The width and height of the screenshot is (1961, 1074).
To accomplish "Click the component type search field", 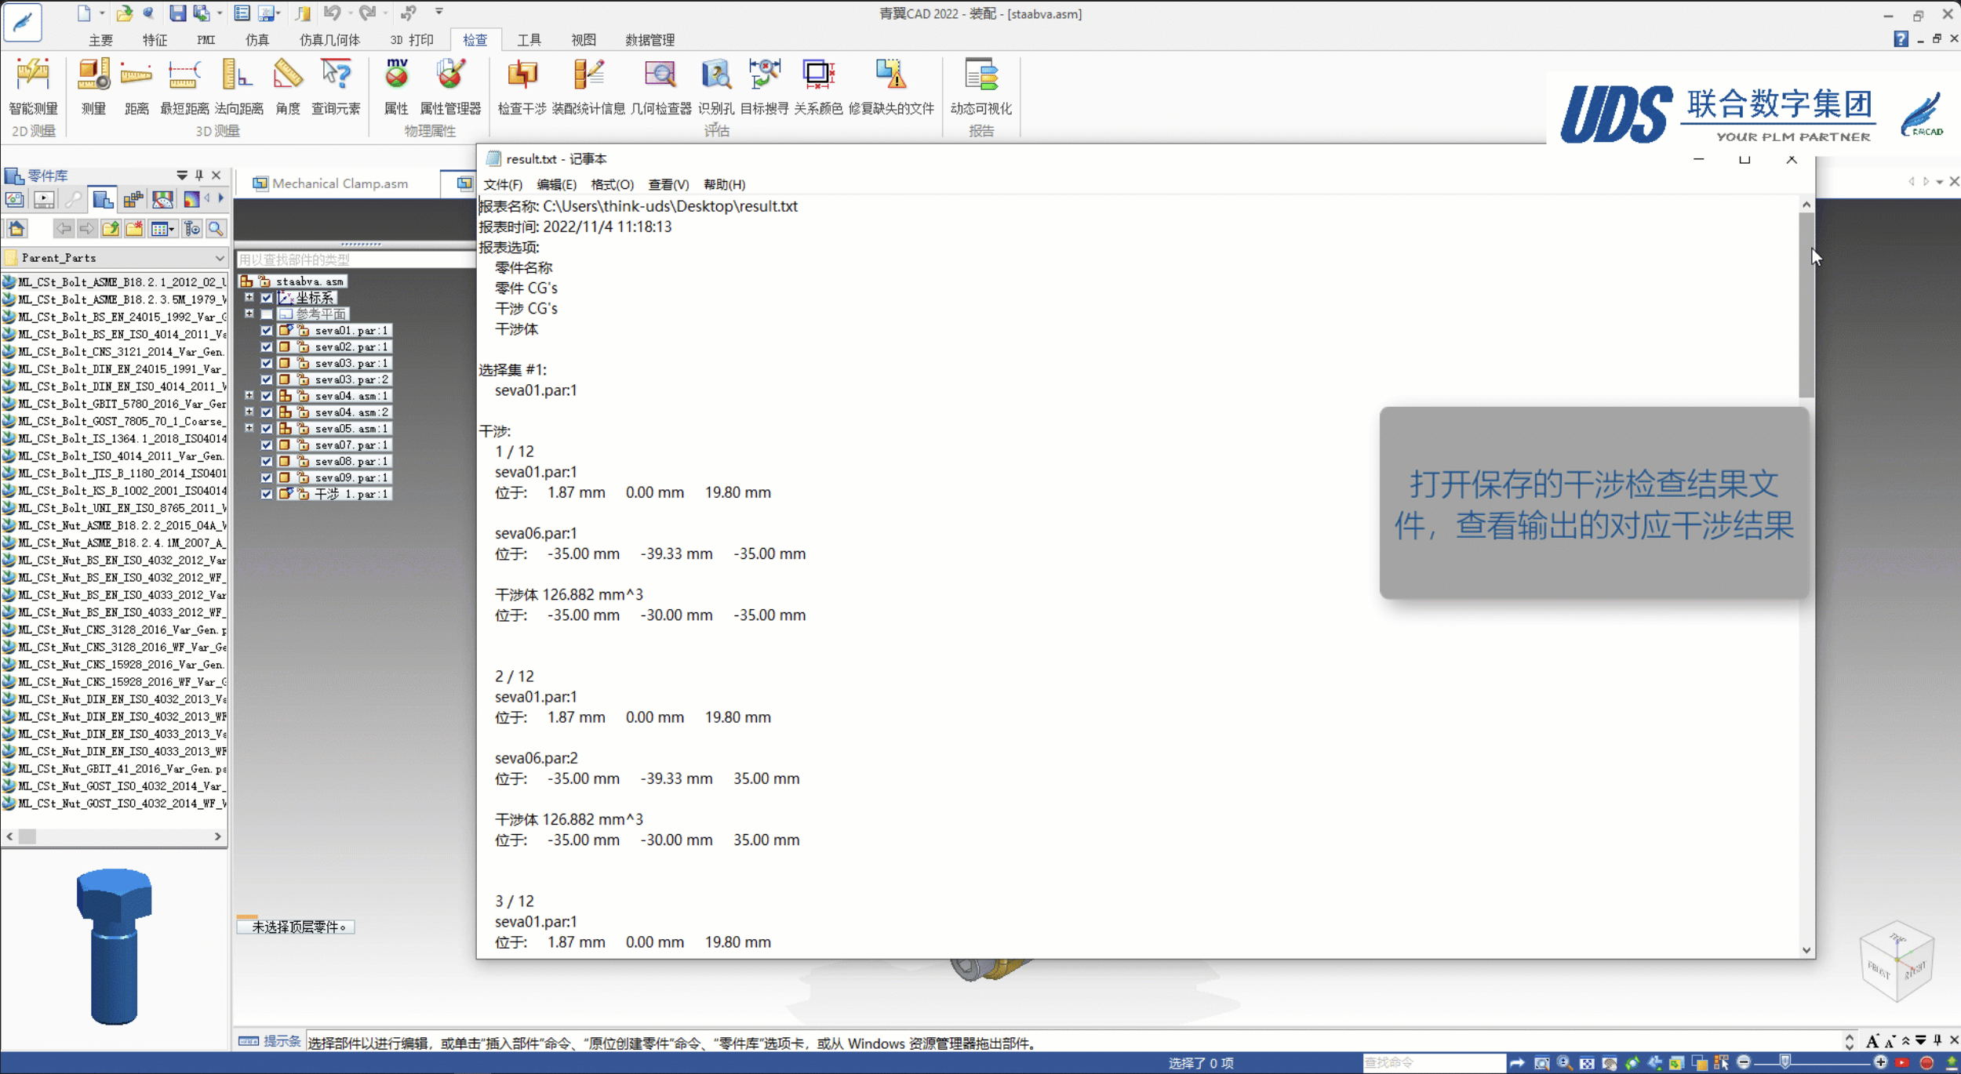I will 355,259.
